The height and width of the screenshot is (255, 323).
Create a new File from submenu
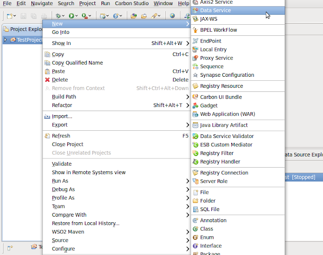tap(238, 192)
